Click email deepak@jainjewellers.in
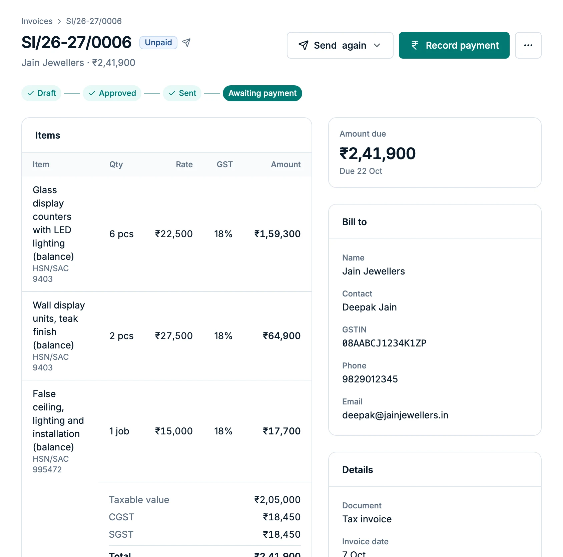563x557 pixels. point(395,415)
